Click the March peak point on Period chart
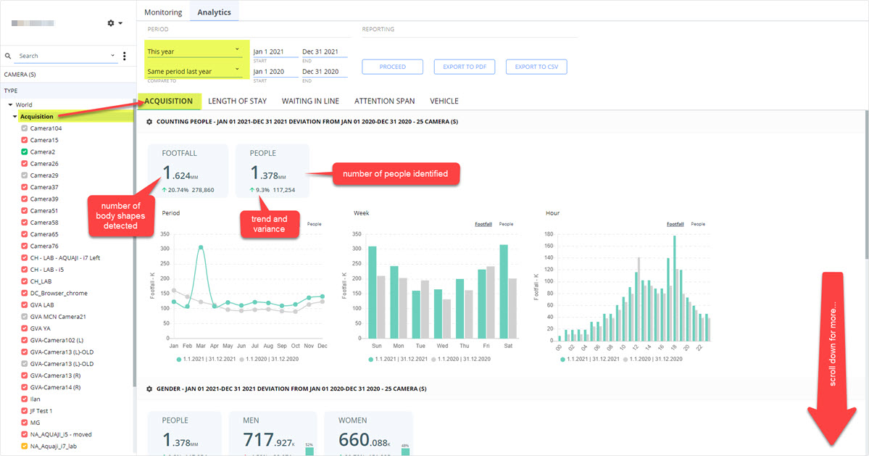The image size is (869, 456). (x=201, y=248)
